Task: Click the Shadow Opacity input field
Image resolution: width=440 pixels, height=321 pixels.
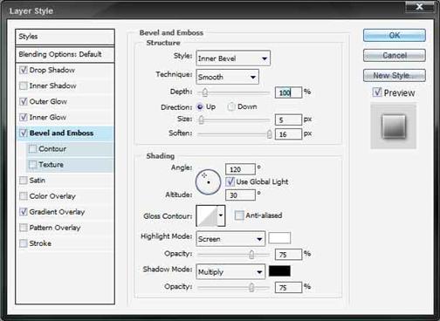Action: 288,288
